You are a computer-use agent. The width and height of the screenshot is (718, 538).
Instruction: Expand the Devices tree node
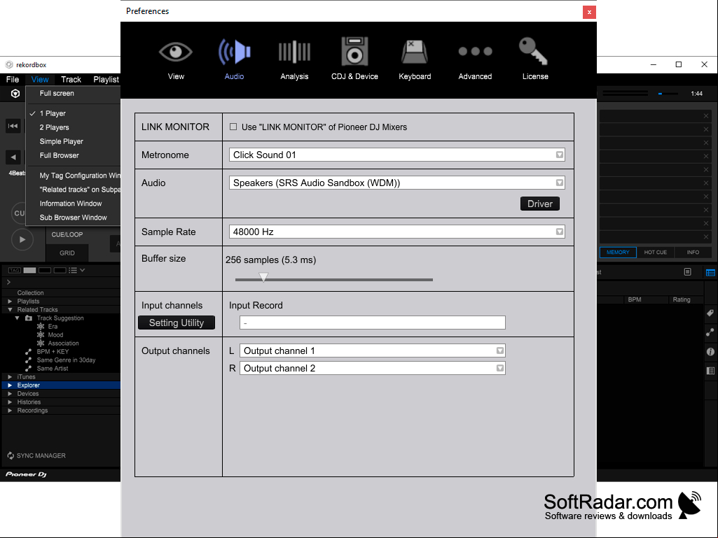(10, 394)
